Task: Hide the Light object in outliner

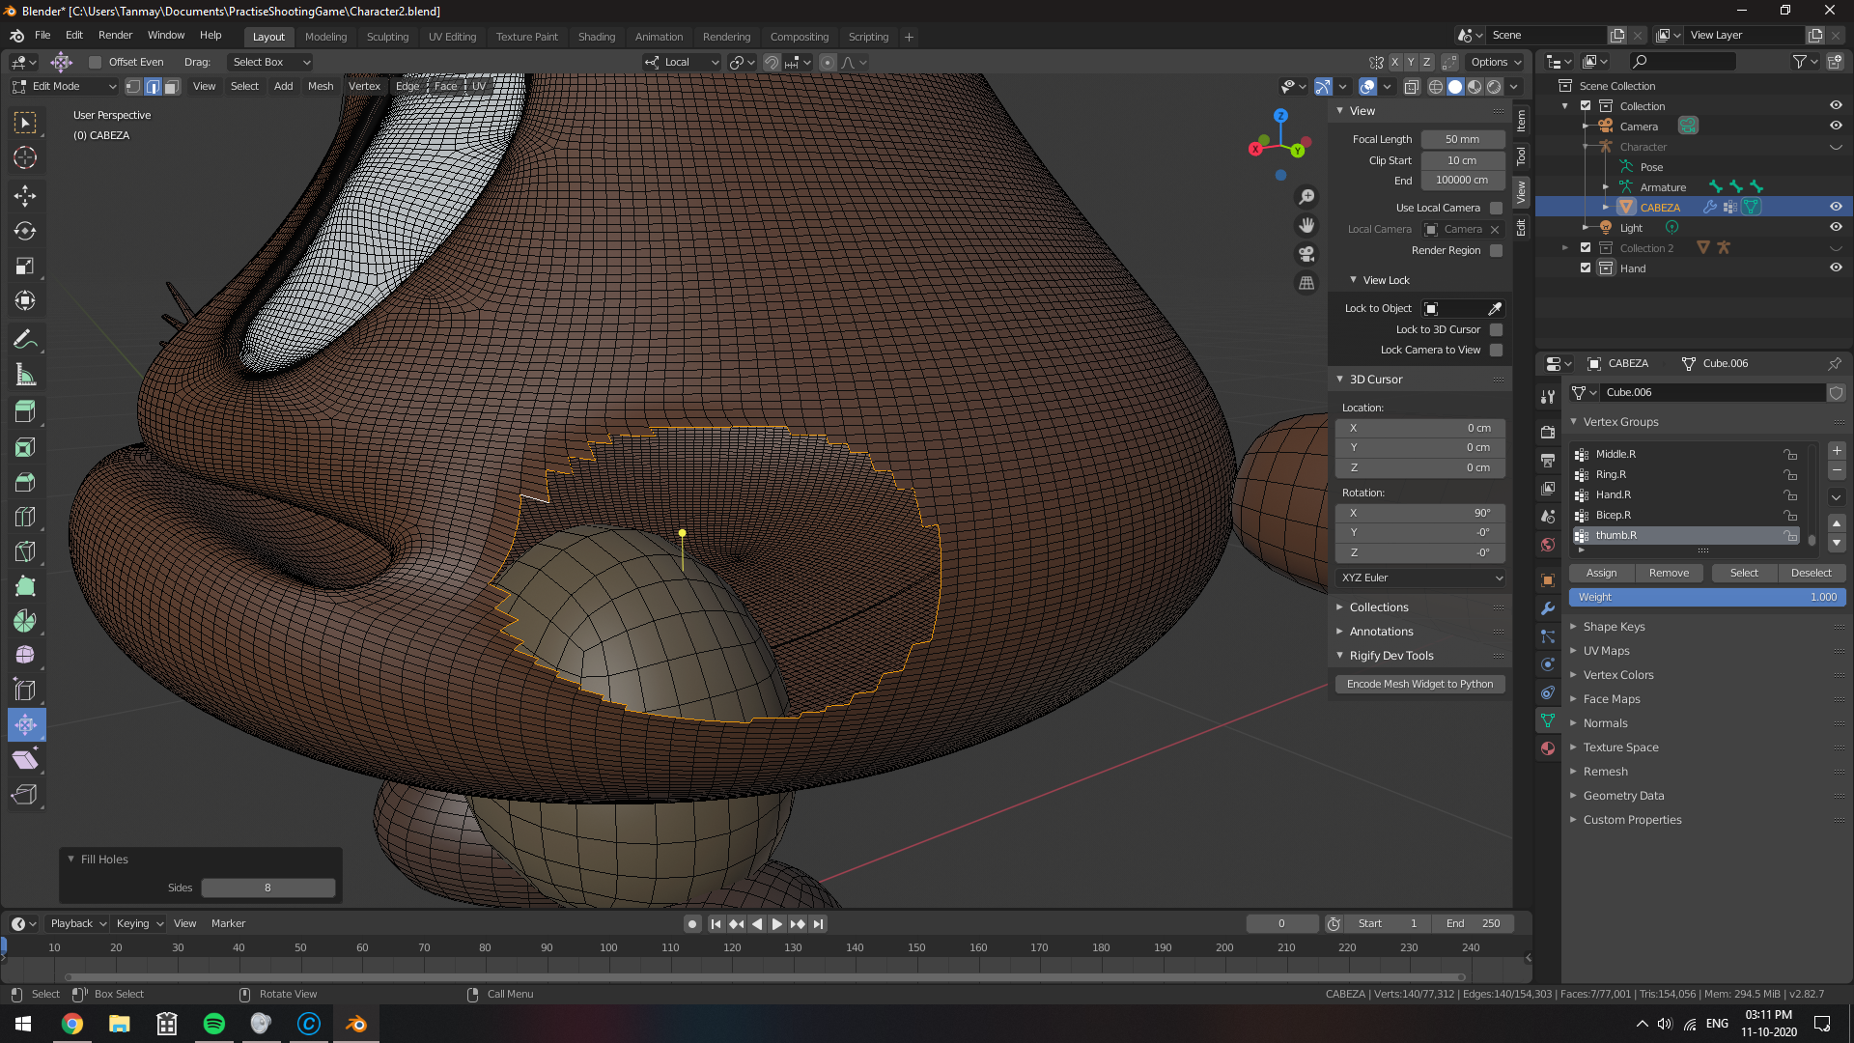Action: (x=1836, y=227)
